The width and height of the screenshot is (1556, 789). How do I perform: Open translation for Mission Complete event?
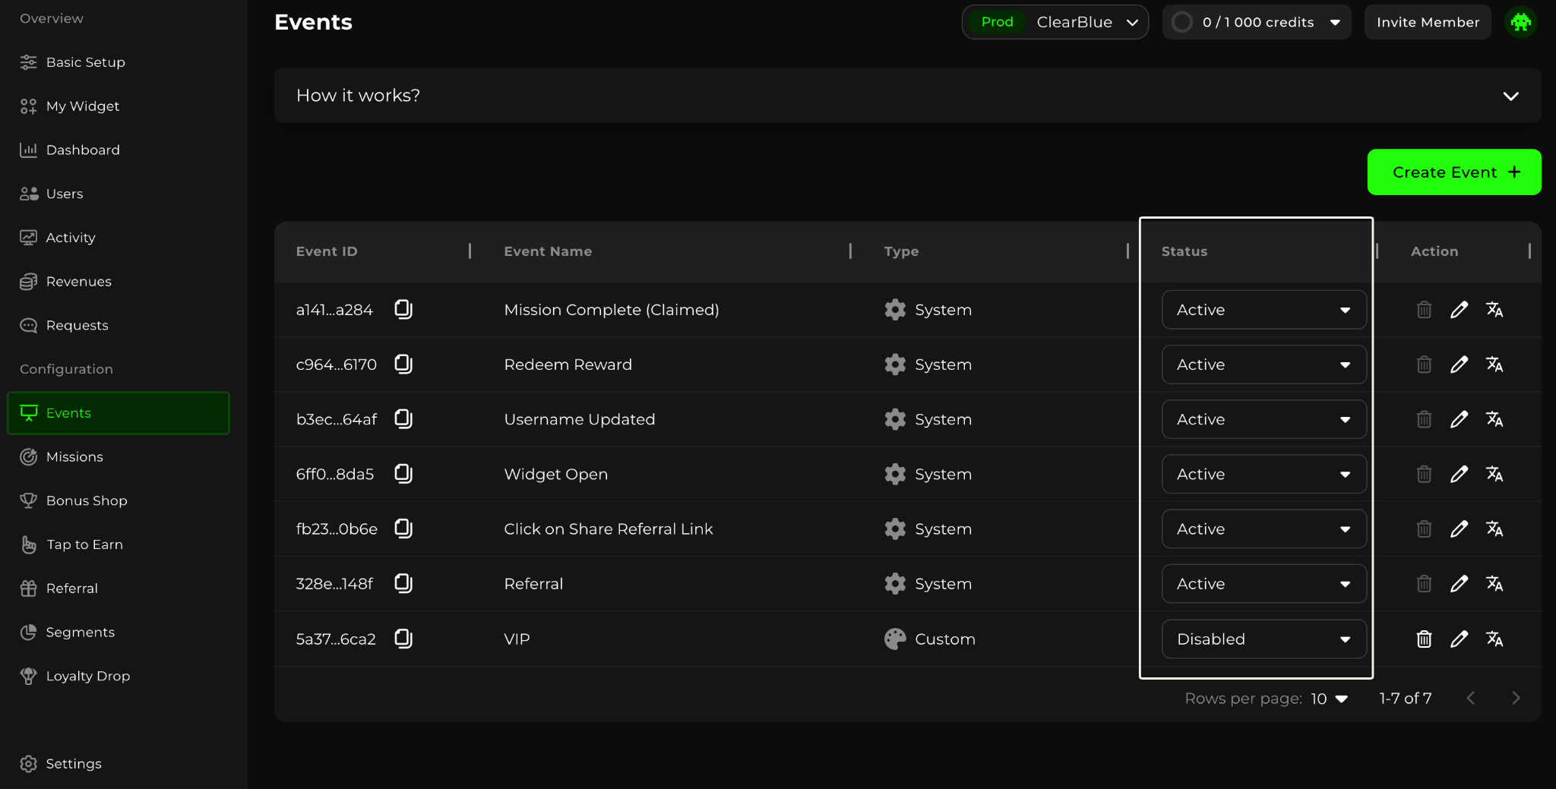point(1494,310)
